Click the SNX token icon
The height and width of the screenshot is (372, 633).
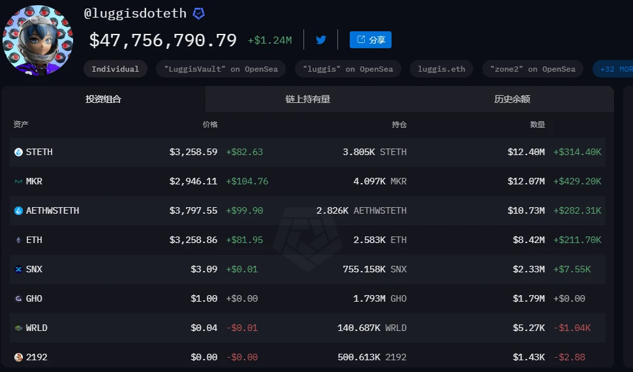(18, 269)
